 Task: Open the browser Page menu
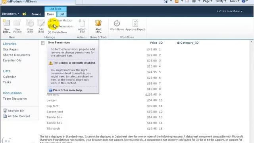[x=208, y=1]
